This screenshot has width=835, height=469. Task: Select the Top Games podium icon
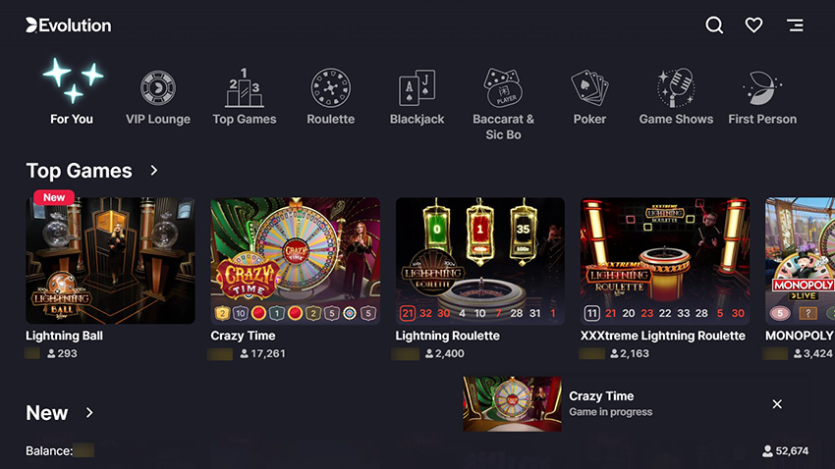click(x=244, y=87)
